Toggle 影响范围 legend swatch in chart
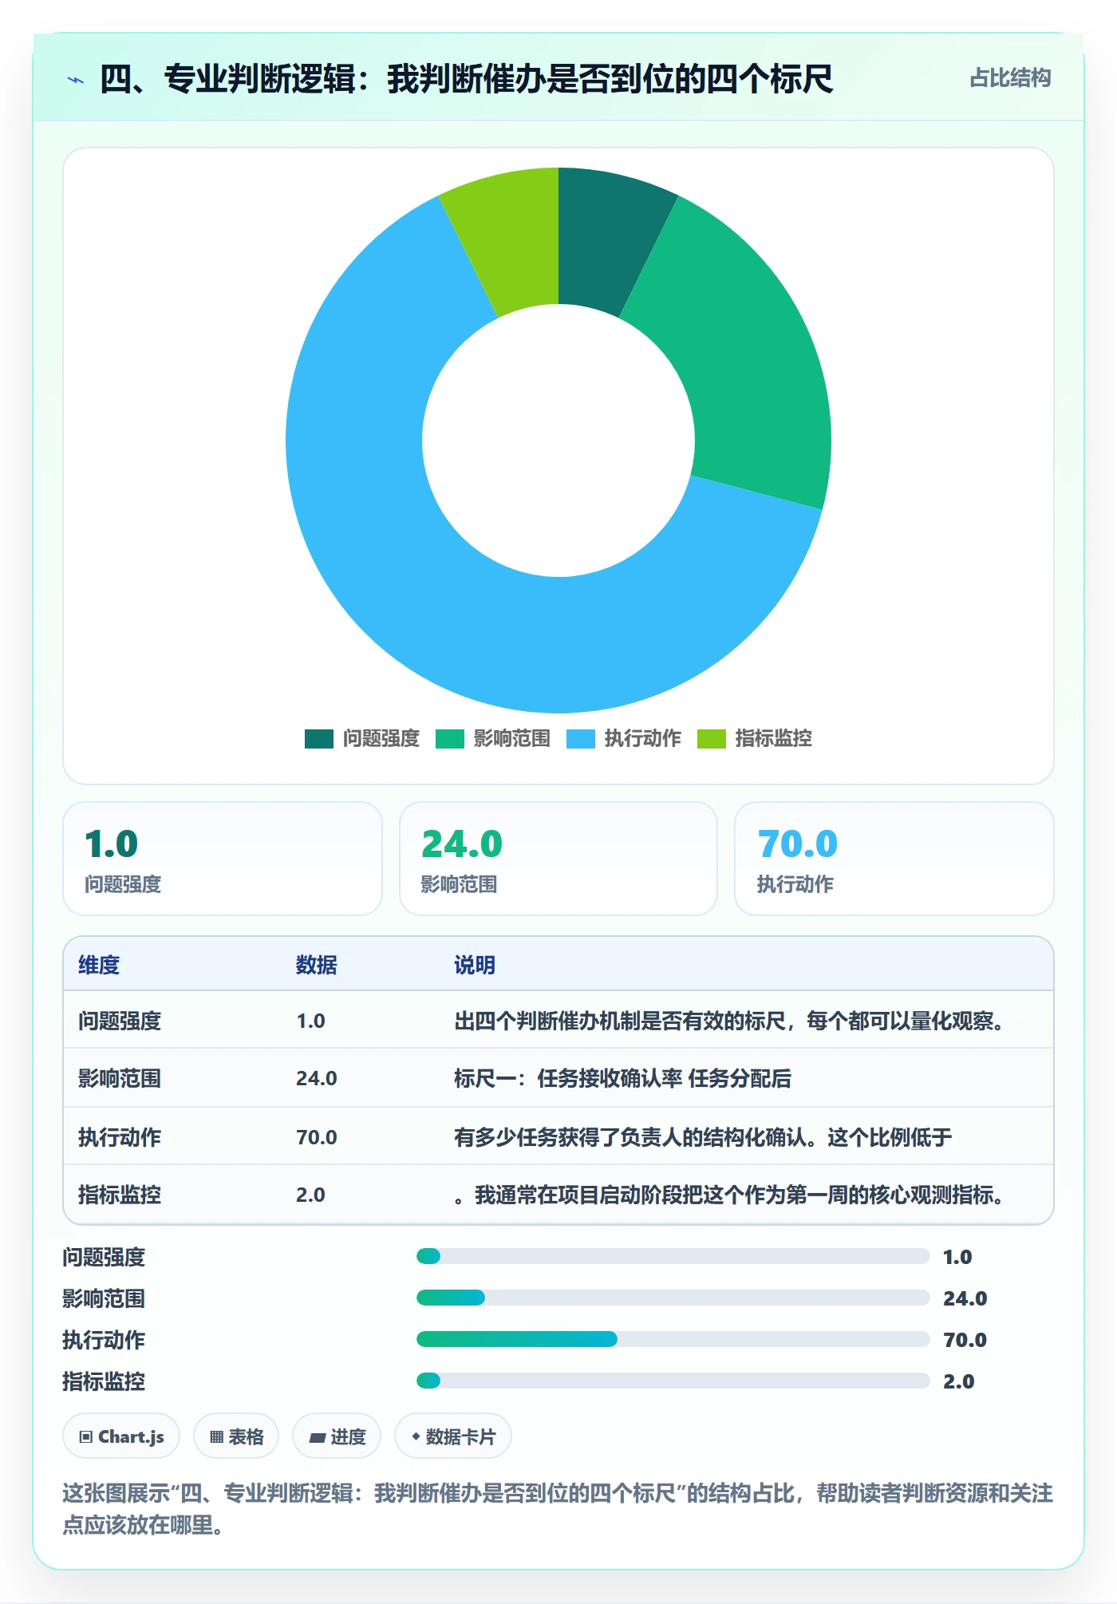This screenshot has height=1604, width=1117. 450,739
